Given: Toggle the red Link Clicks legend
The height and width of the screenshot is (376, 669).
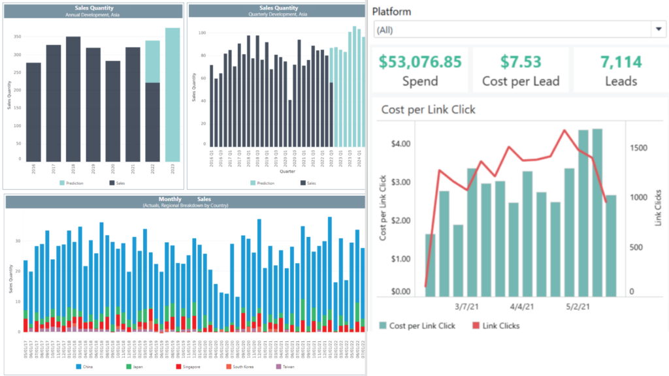Looking at the screenshot, I should click(495, 325).
